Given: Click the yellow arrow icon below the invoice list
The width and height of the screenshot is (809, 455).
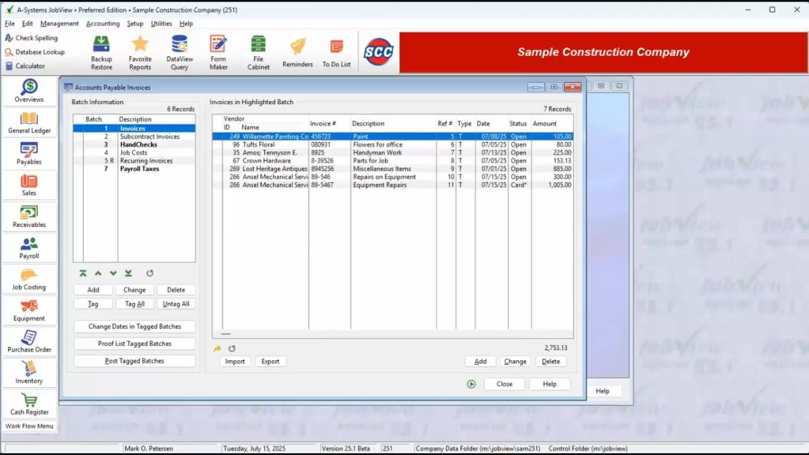Looking at the screenshot, I should (x=217, y=348).
